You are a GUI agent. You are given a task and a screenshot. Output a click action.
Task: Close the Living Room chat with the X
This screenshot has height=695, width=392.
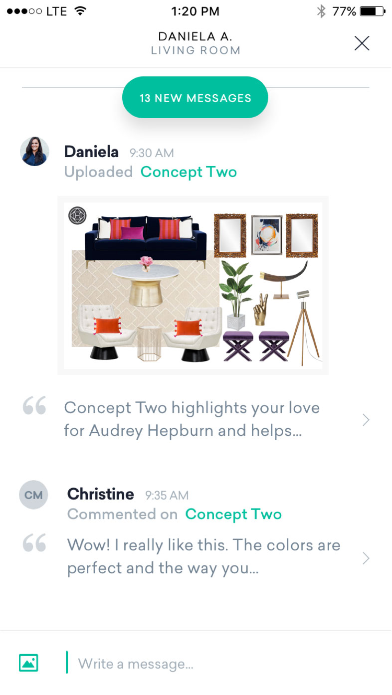[x=362, y=43]
